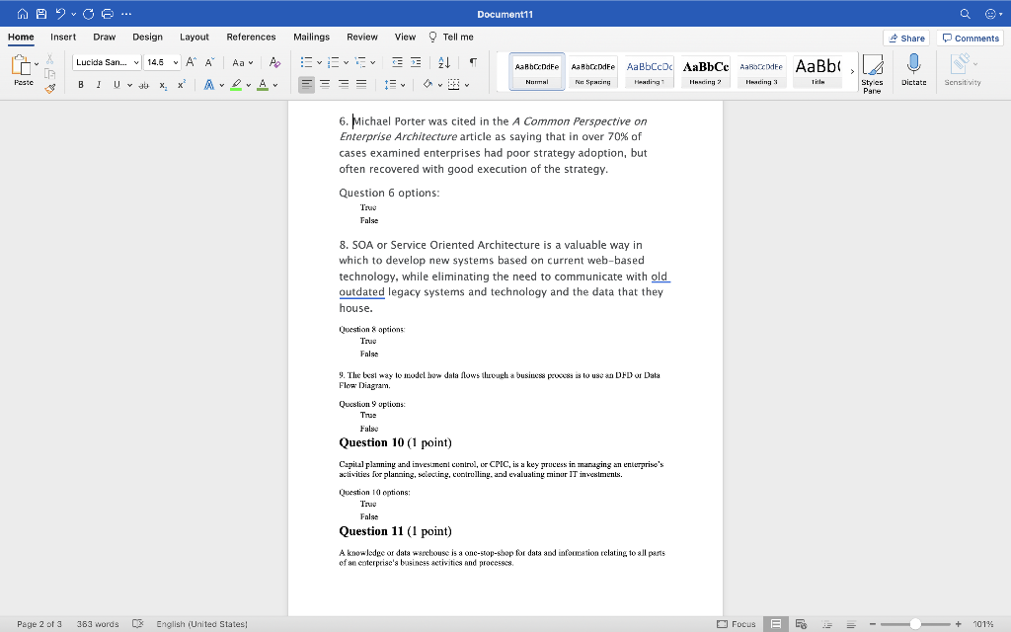Click the Share button
The height and width of the screenshot is (632, 1011).
[905, 37]
